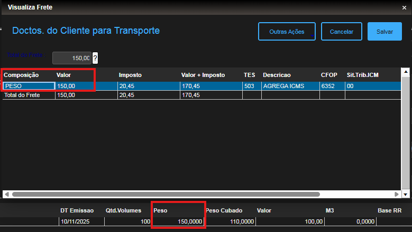Click the CFOP column header
412x232 pixels.
pyautogui.click(x=329, y=75)
